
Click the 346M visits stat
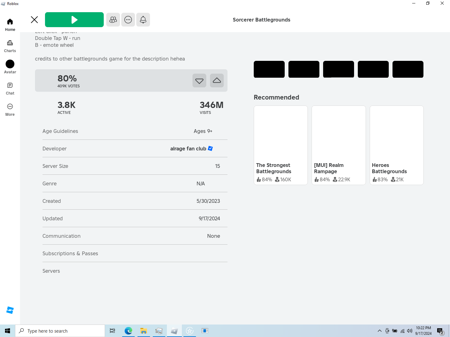[x=212, y=107]
